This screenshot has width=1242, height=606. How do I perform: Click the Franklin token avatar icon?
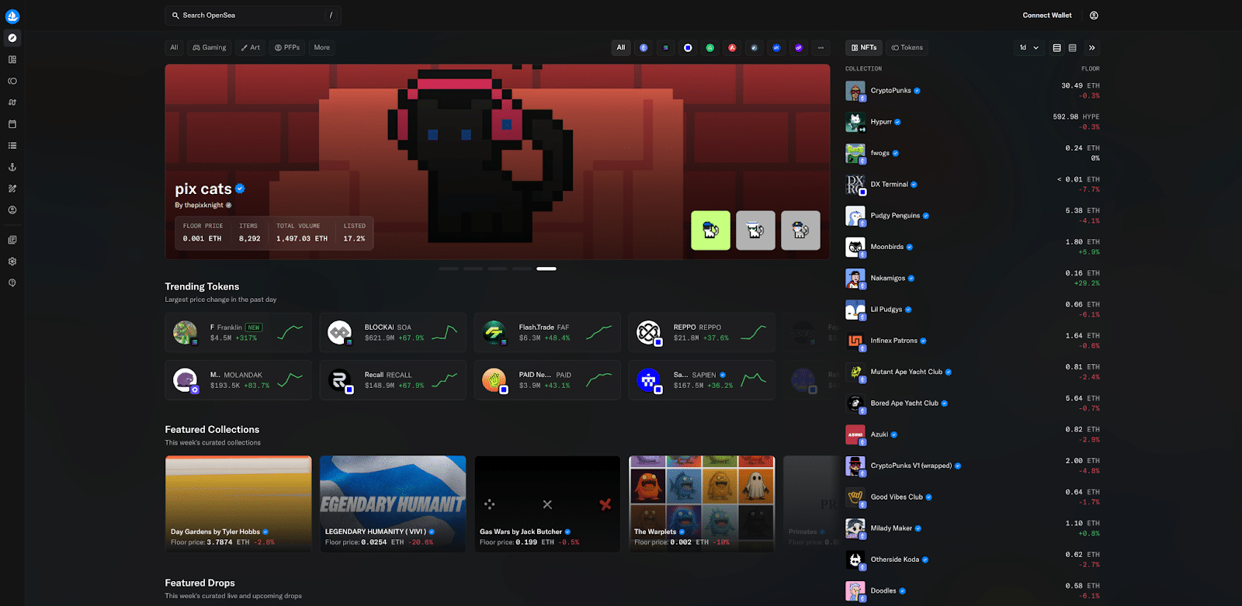[x=185, y=333]
